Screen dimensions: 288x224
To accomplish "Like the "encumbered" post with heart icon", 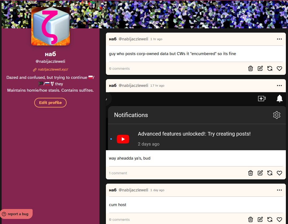I will click(279, 68).
